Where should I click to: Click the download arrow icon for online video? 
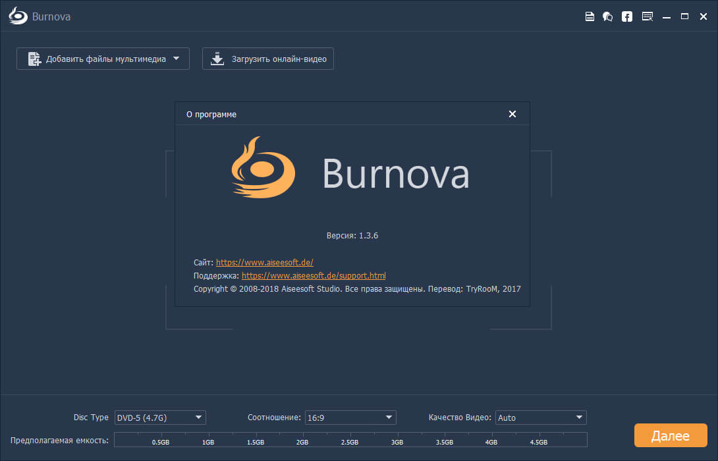click(x=217, y=59)
